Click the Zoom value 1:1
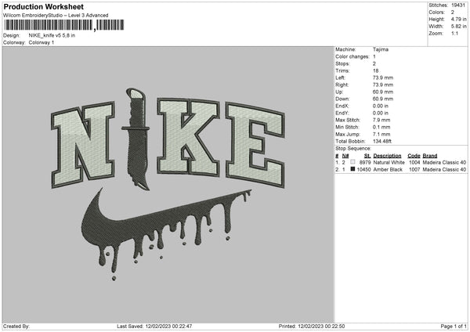The image size is (470, 332). [x=454, y=33]
